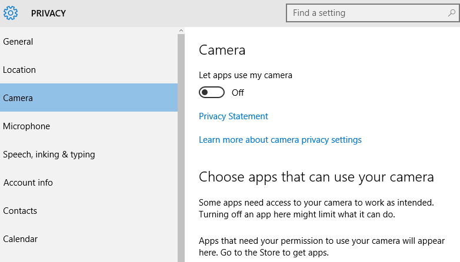Image resolution: width=460 pixels, height=262 pixels.
Task: Click the Settings gear icon
Action: [x=11, y=13]
